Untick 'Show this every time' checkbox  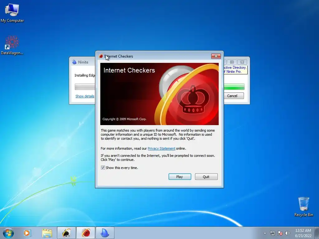tap(103, 168)
